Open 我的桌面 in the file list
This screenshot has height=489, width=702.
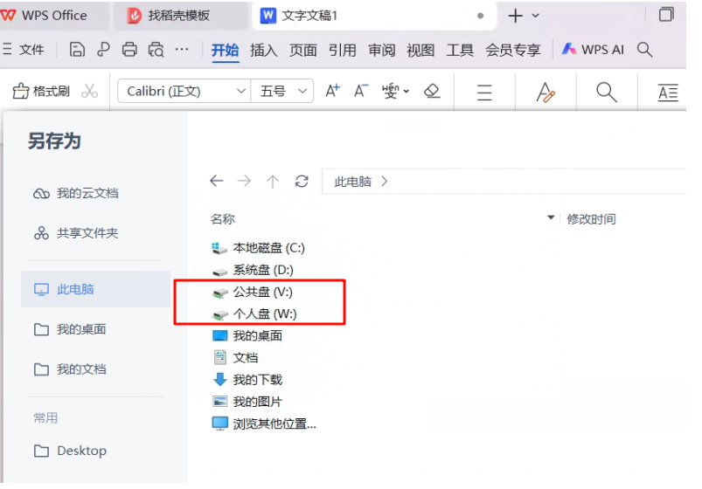tap(247, 336)
